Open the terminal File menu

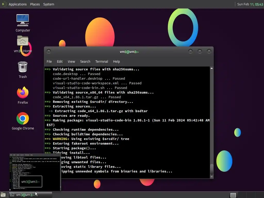pos(49,61)
